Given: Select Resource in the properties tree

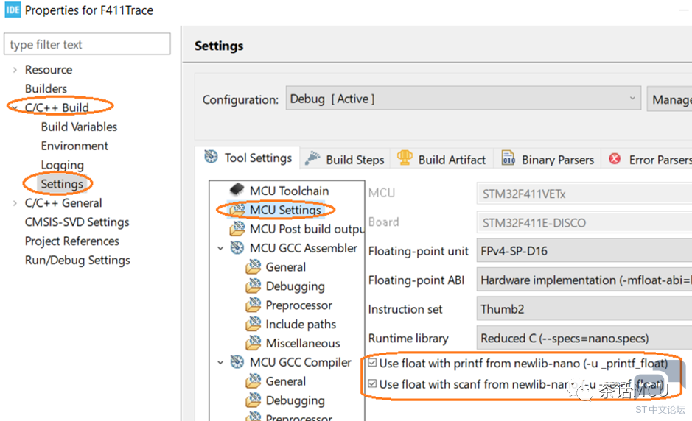Looking at the screenshot, I should 49,70.
